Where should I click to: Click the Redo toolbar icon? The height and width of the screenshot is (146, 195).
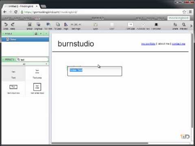pyautogui.click(x=13, y=24)
